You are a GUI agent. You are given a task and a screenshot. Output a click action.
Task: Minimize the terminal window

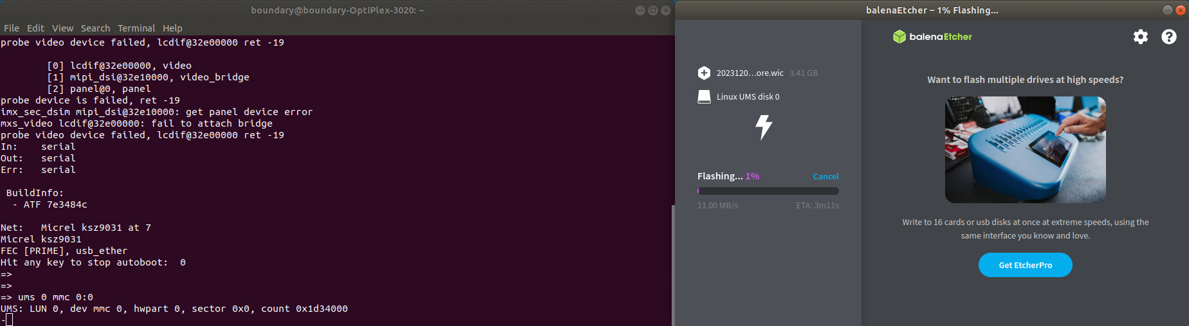click(640, 10)
